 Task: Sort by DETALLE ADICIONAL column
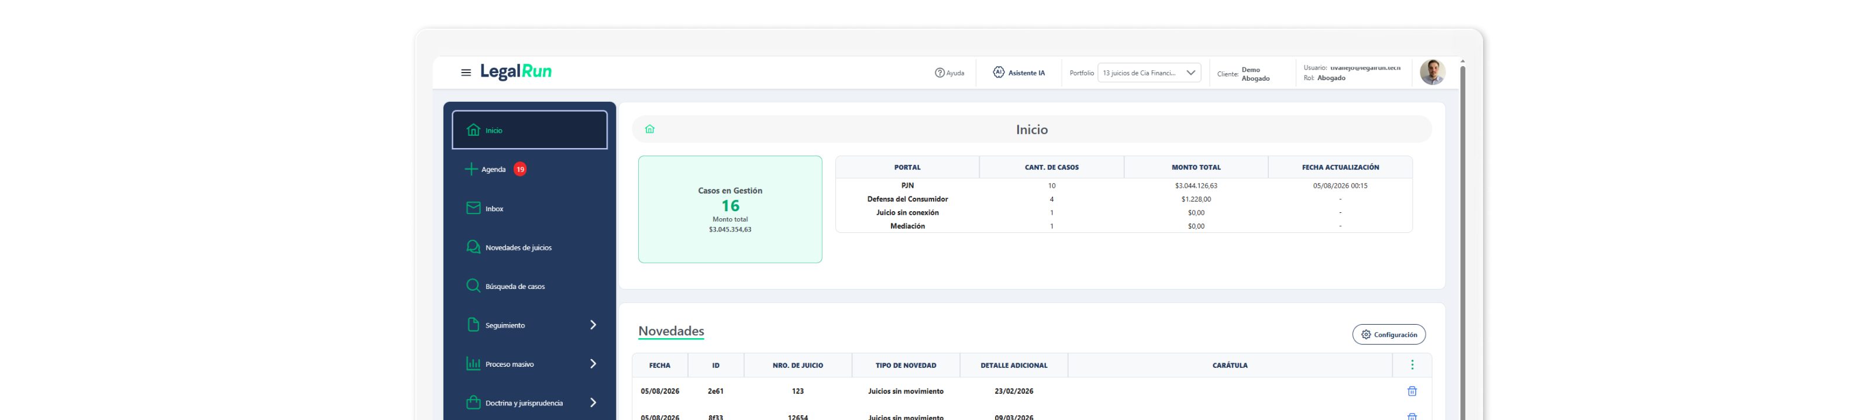point(1014,366)
